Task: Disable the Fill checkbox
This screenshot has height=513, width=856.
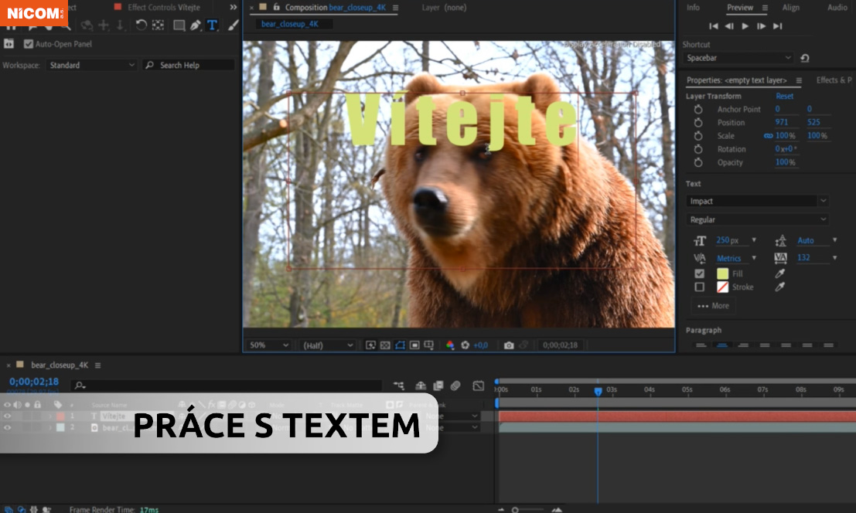Action: (699, 273)
